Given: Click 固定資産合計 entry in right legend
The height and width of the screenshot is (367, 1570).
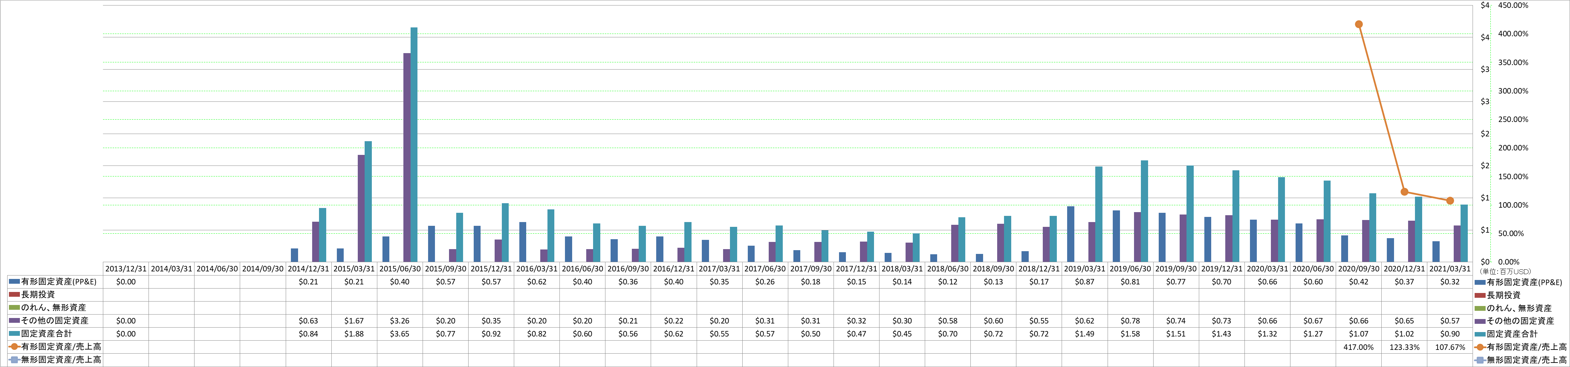Looking at the screenshot, I should pos(1506,334).
